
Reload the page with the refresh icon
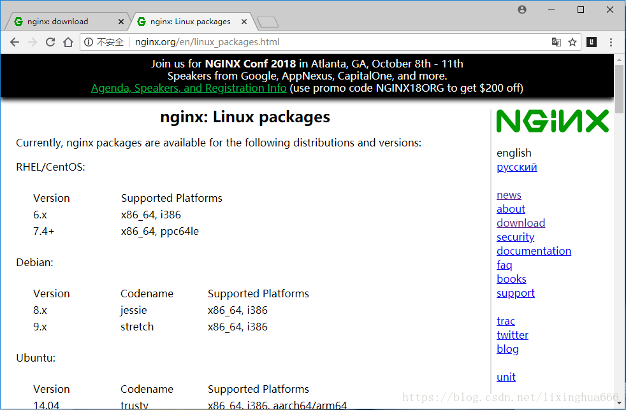[50, 42]
